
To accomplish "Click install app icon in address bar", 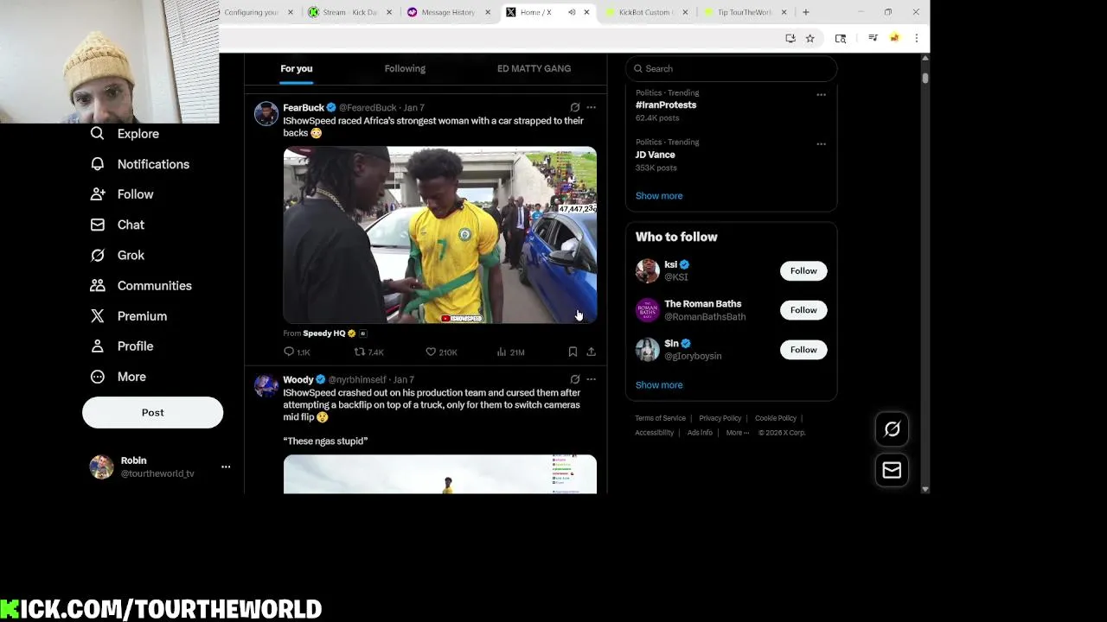I will click(790, 38).
